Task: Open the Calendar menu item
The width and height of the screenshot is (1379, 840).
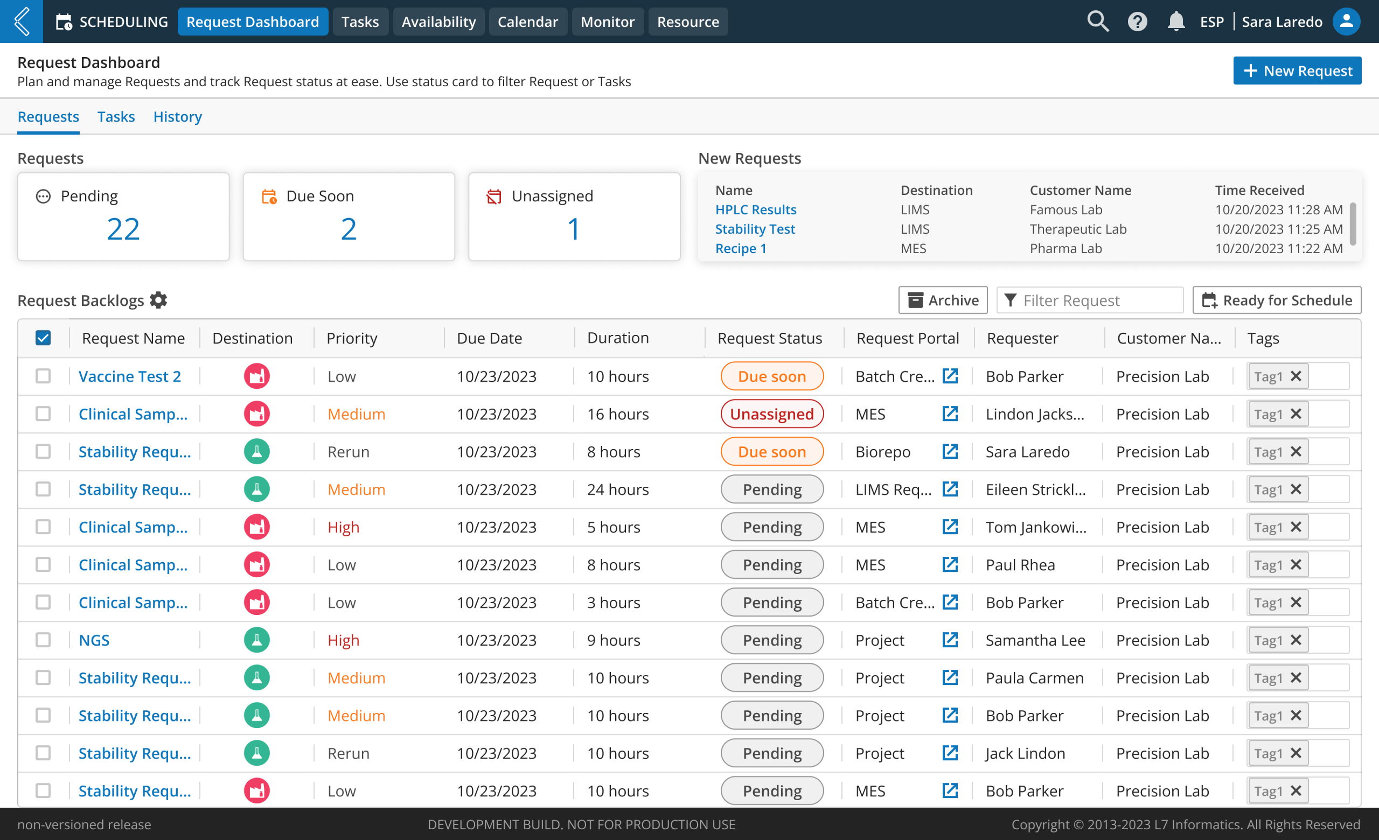Action: coord(527,21)
